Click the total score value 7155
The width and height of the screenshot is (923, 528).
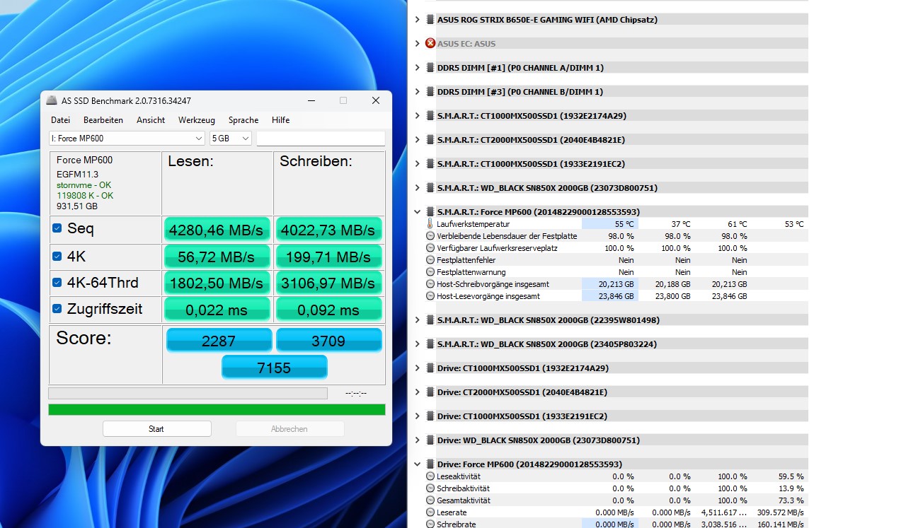[274, 368]
